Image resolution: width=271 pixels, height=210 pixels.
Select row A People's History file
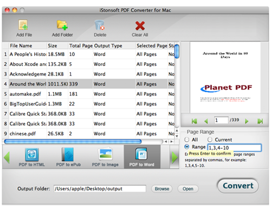(88, 54)
